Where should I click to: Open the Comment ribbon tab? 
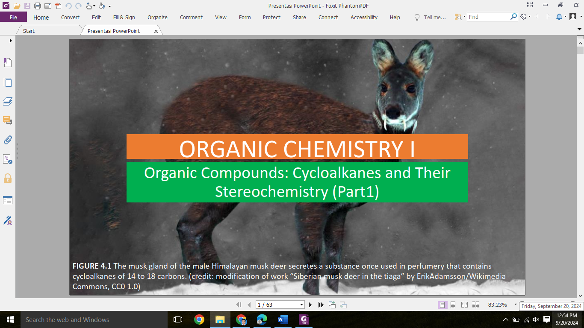[x=191, y=18]
